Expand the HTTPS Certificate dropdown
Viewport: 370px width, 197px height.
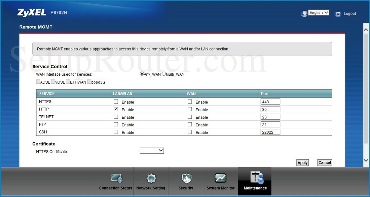tap(152, 150)
